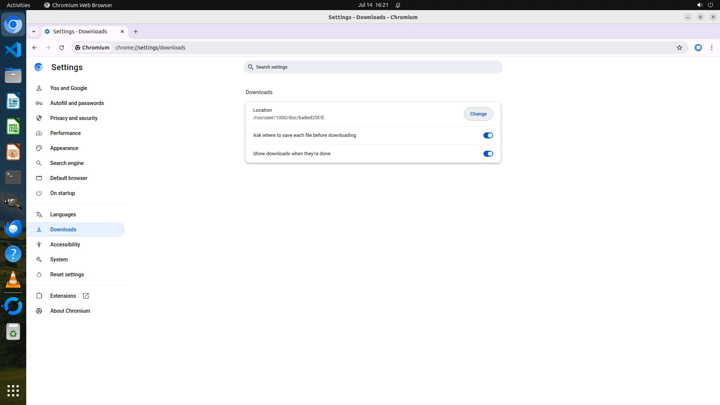Launch Visual Studio Code from the dock

(13, 50)
